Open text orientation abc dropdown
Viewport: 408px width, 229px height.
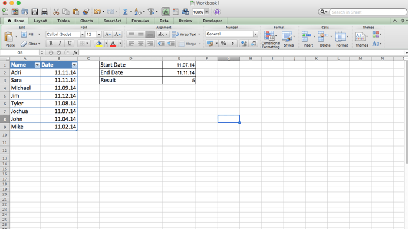pos(163,34)
